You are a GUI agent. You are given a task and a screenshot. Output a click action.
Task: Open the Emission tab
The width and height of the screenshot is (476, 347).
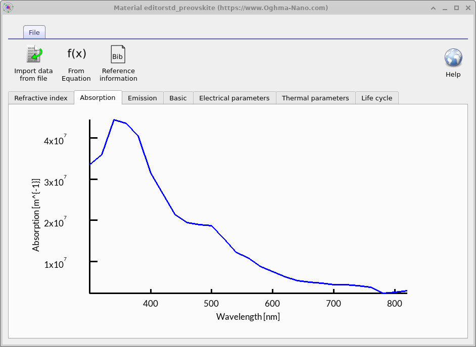142,98
